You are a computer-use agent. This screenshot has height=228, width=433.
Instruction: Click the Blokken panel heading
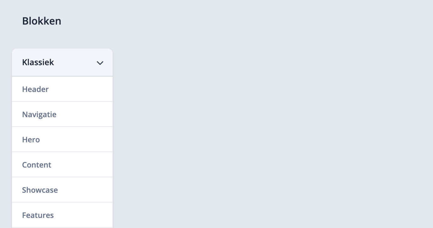[42, 21]
